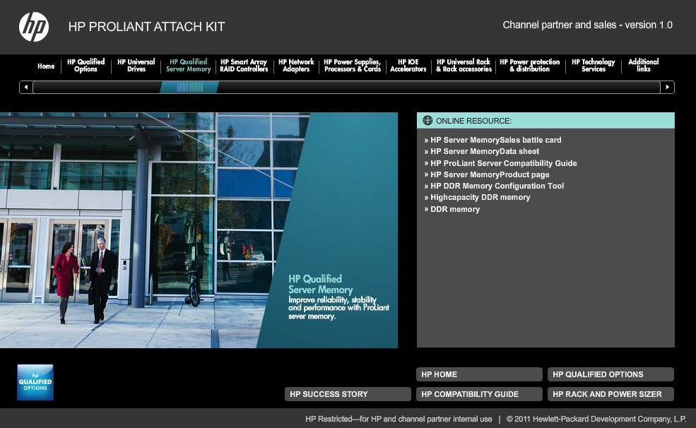Click the left scroll arrow of navigation bar

[x=26, y=87]
